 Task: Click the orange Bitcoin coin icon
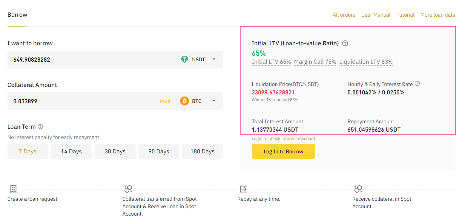[x=185, y=101]
